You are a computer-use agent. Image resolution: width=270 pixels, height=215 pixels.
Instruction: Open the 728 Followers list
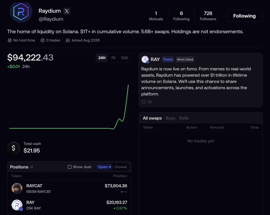pos(208,16)
